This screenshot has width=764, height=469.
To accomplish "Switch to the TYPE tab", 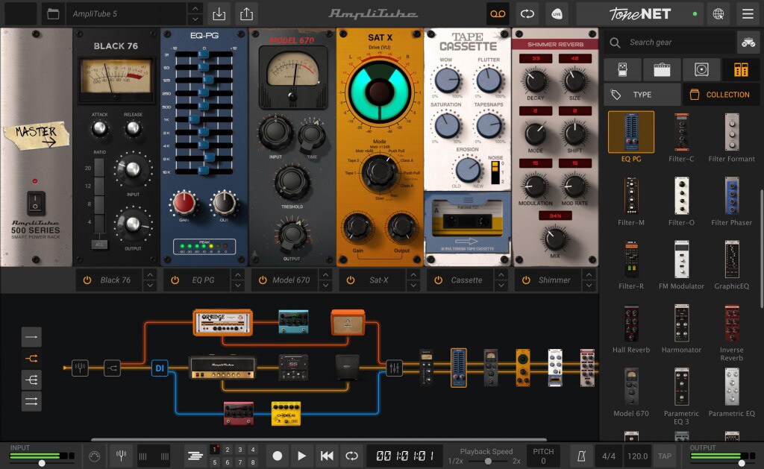I will [x=642, y=95].
